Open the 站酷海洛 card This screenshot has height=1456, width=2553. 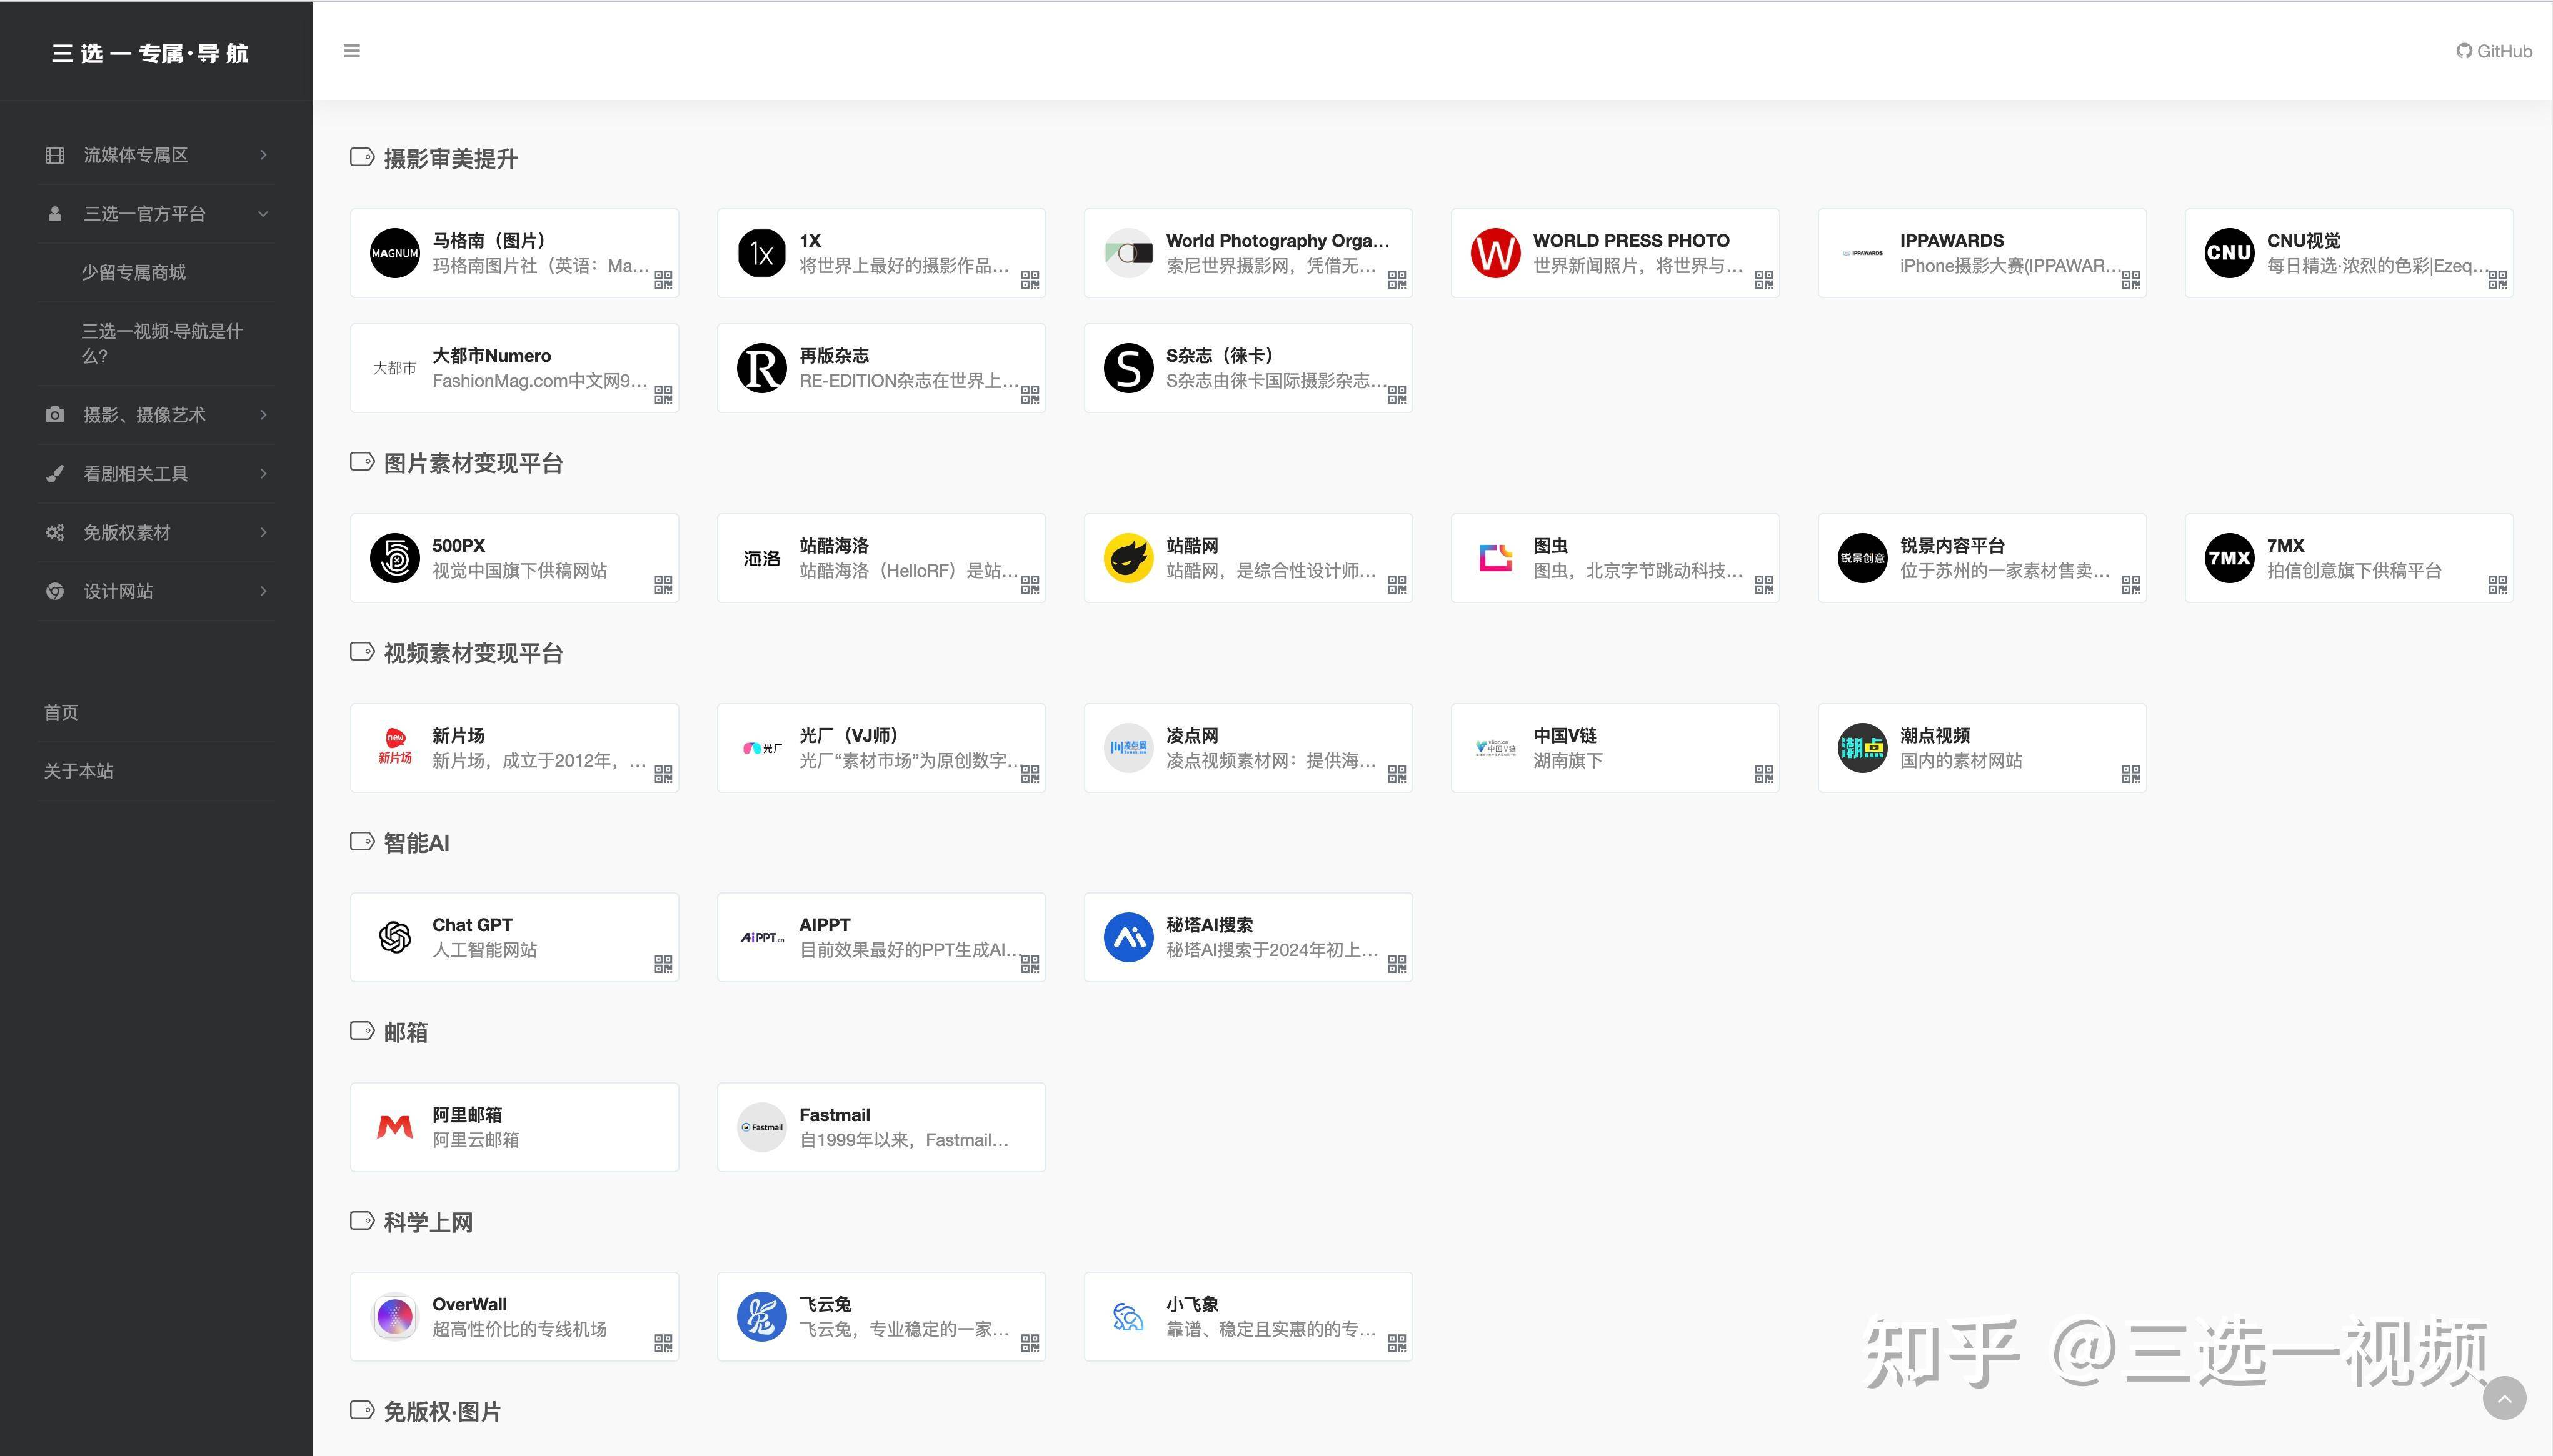tap(881, 558)
